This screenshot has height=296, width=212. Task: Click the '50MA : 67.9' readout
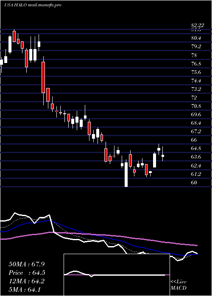point(27,264)
